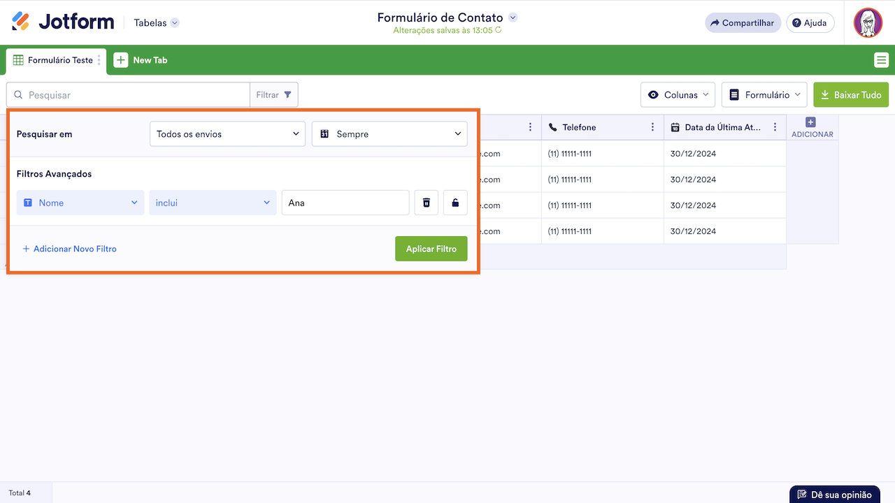Open Data da Última At column options
Viewport: 895px width, 503px height.
[775, 127]
